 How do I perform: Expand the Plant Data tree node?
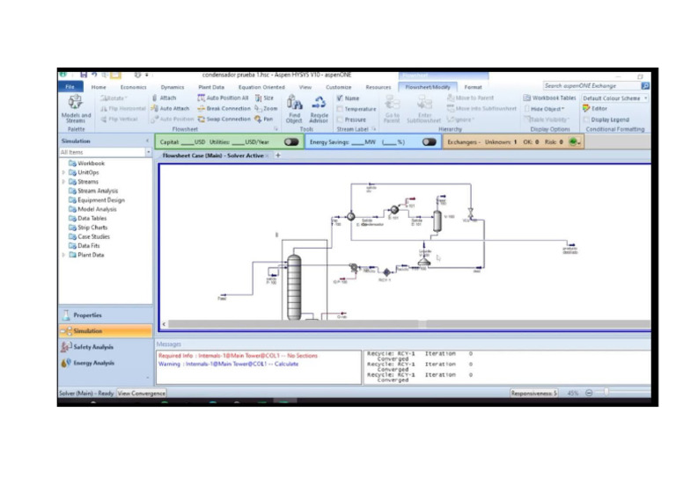coord(63,255)
